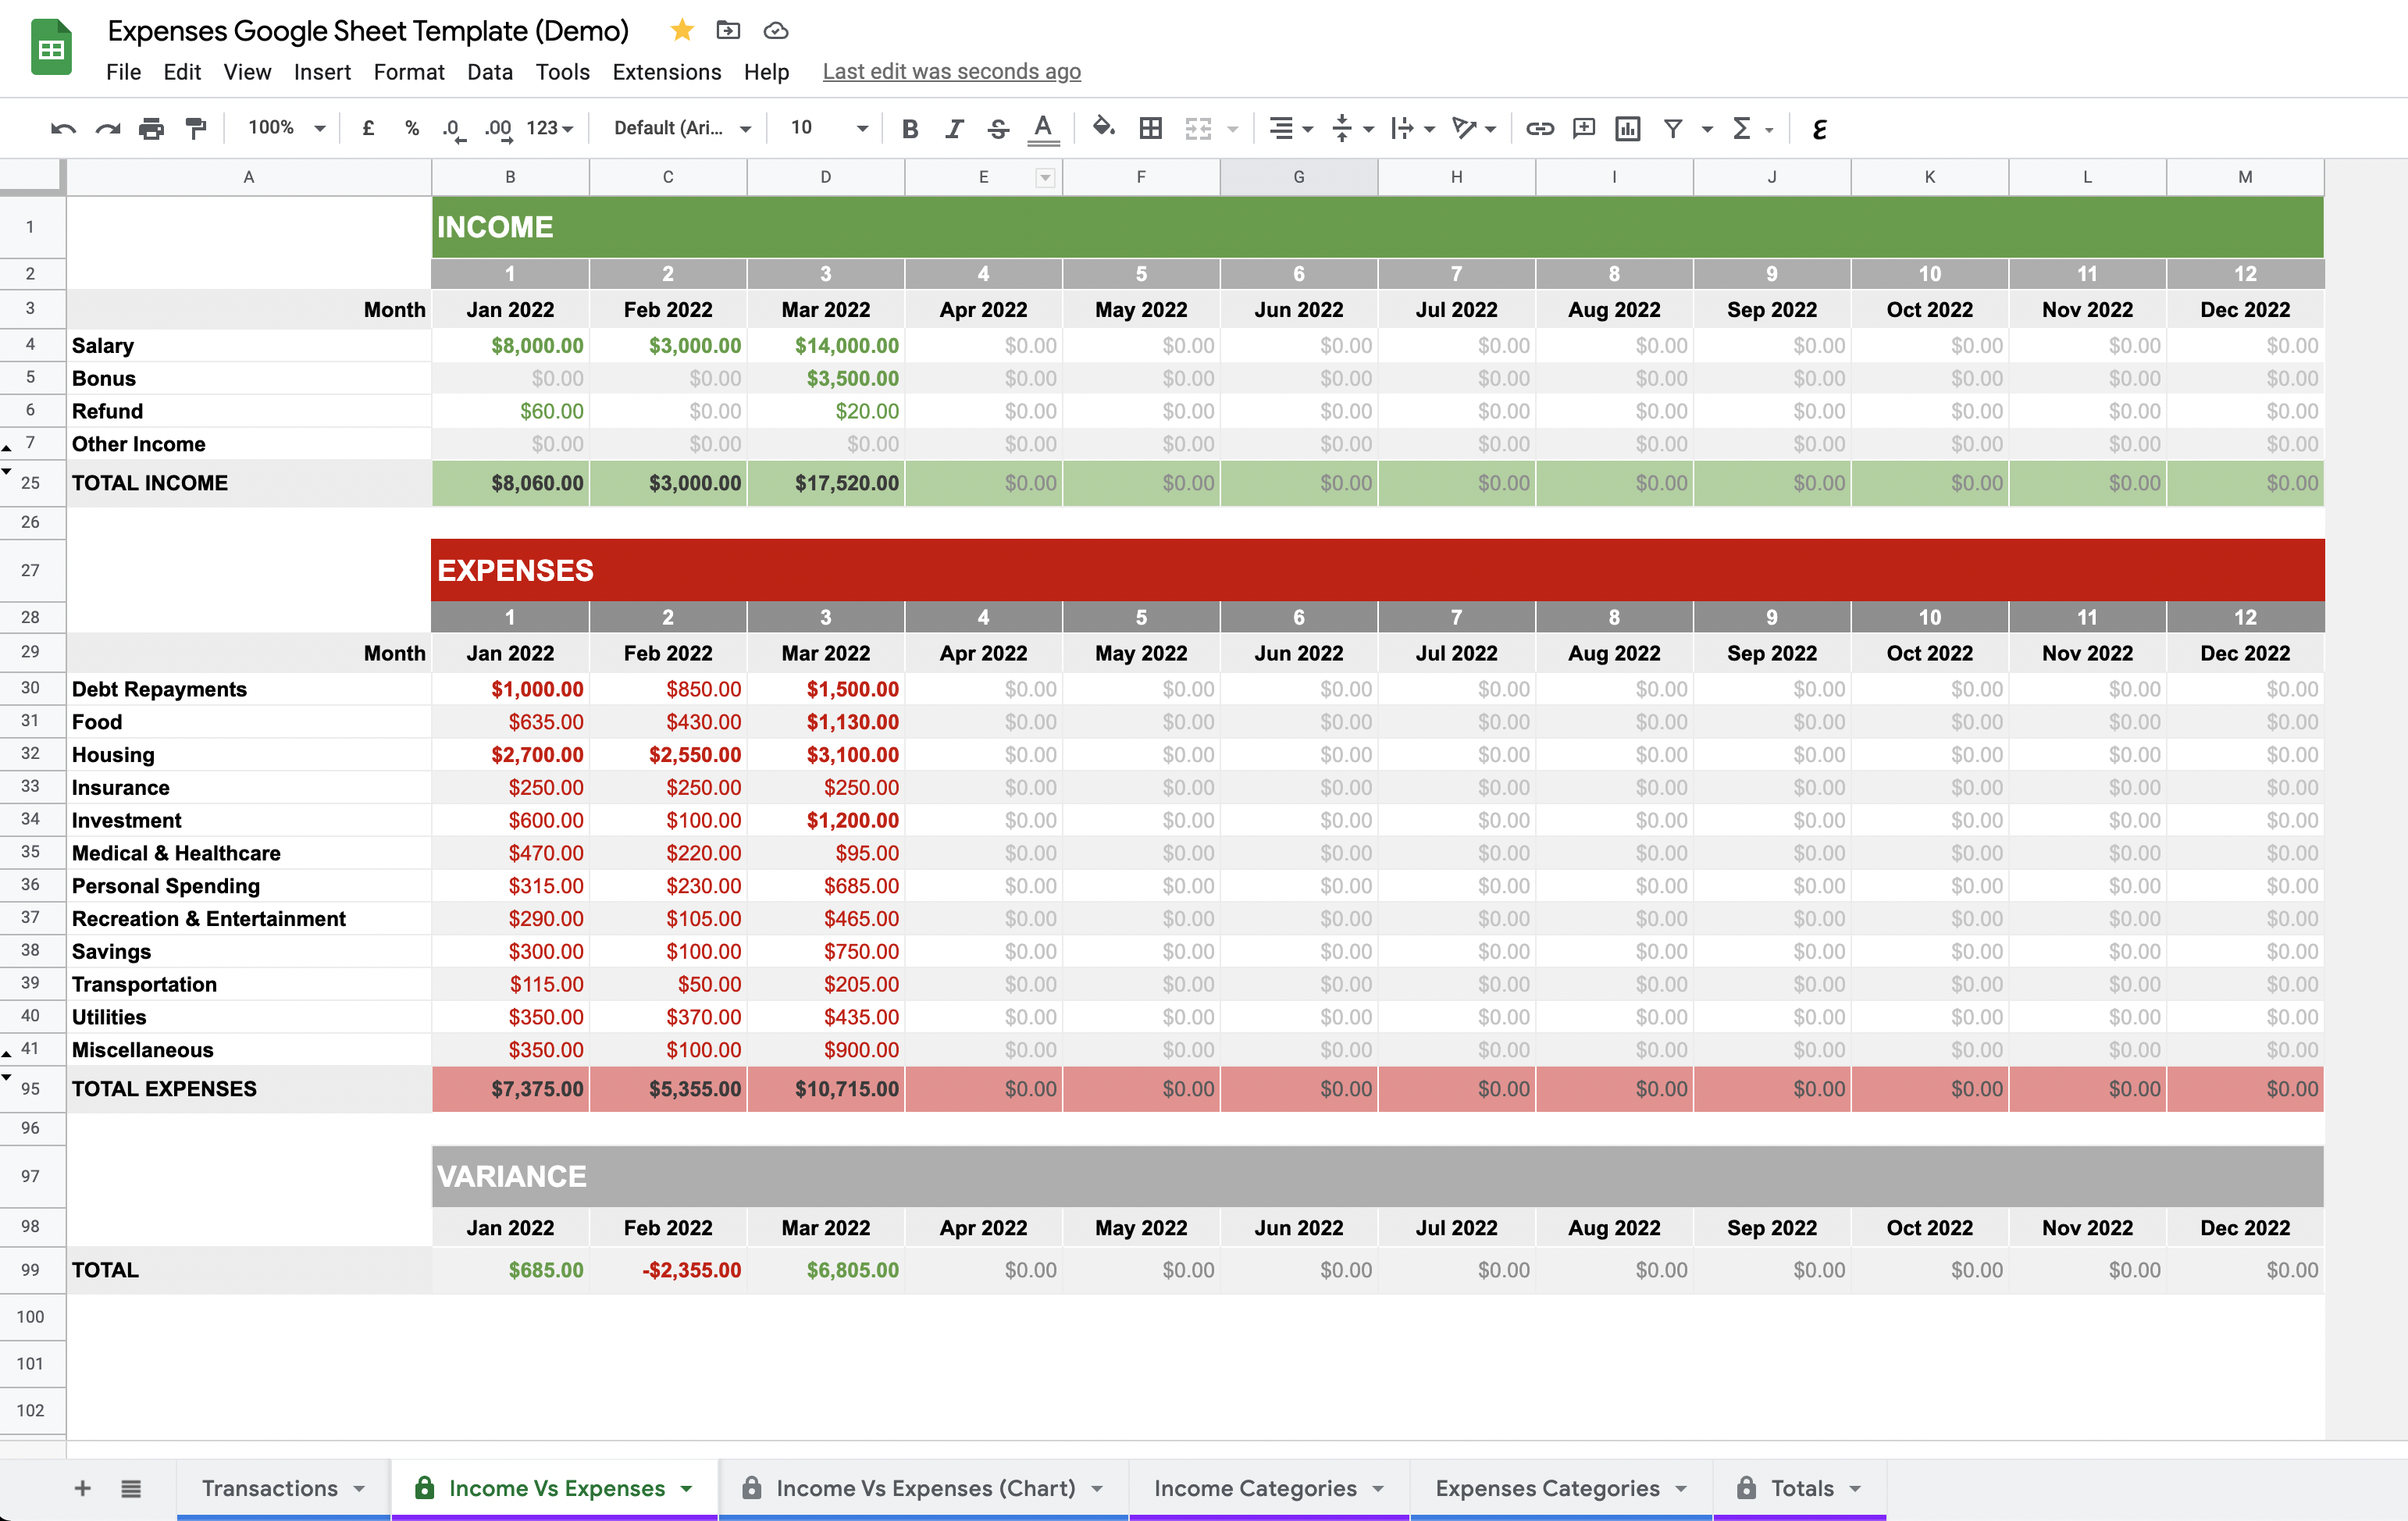Viewport: 2408px width, 1521px height.
Task: Open the Extensions menu
Action: click(666, 72)
